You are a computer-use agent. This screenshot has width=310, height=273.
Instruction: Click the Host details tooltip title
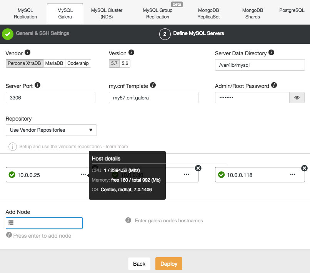coord(106,159)
